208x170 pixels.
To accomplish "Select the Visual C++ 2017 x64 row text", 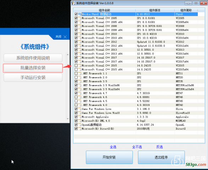I will point(102,62).
